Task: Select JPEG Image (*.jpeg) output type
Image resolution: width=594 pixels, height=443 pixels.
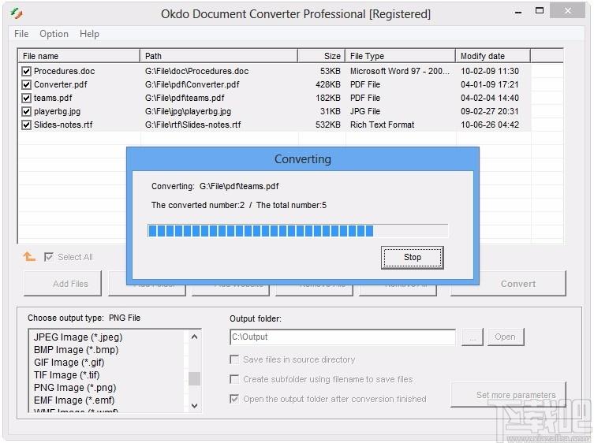Action: tap(78, 337)
